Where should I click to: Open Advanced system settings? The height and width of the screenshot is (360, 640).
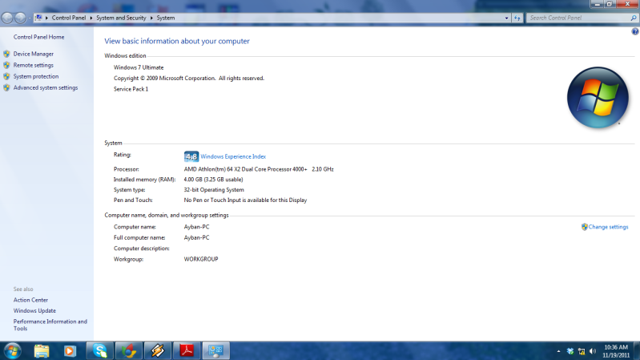46,87
